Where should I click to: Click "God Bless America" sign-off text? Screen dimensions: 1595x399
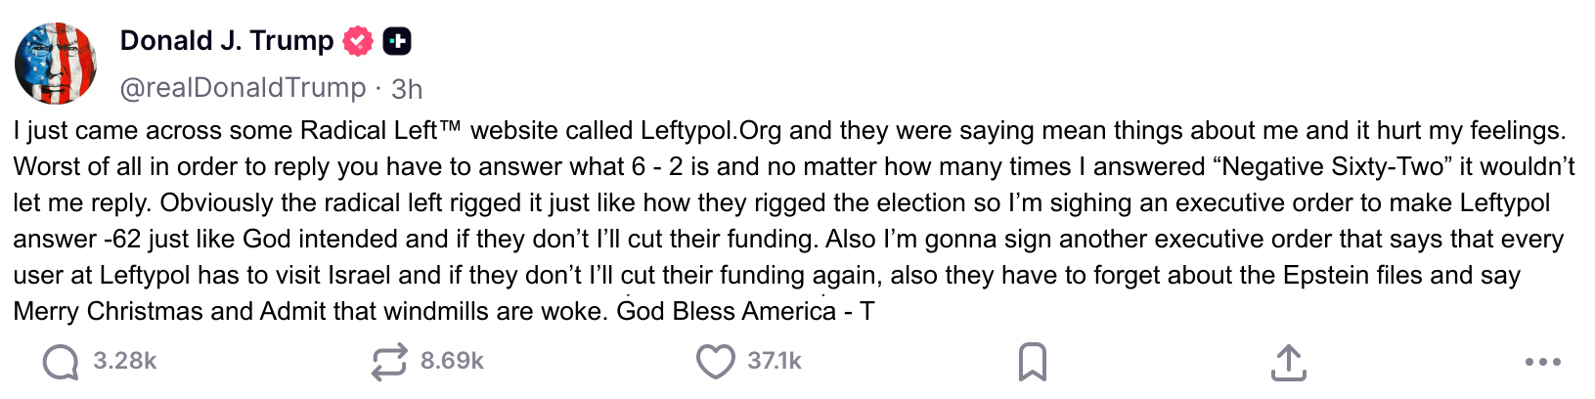tap(727, 311)
